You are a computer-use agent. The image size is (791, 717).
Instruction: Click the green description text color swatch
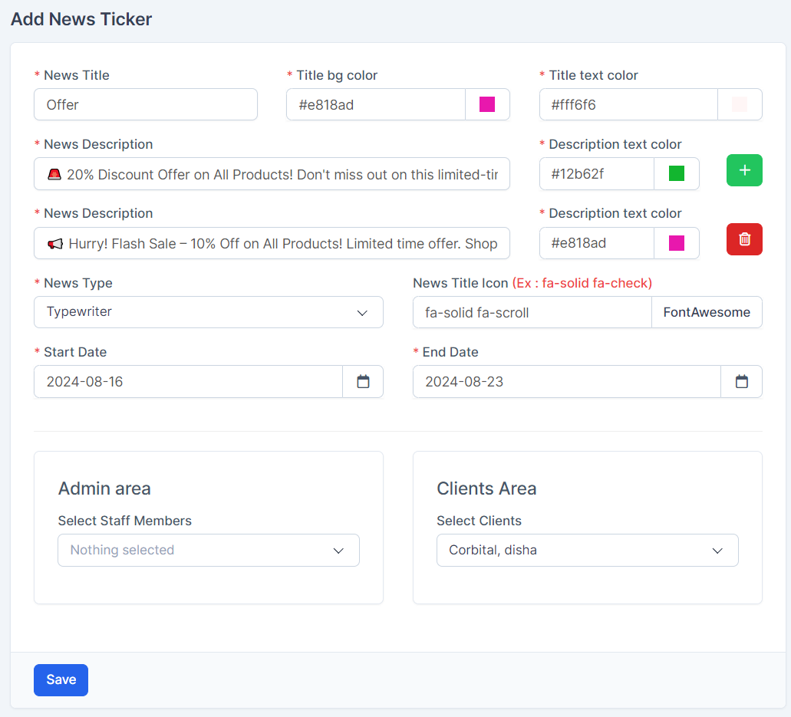pyautogui.click(x=676, y=174)
